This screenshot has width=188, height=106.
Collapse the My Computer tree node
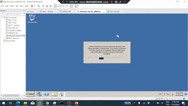[2, 18]
